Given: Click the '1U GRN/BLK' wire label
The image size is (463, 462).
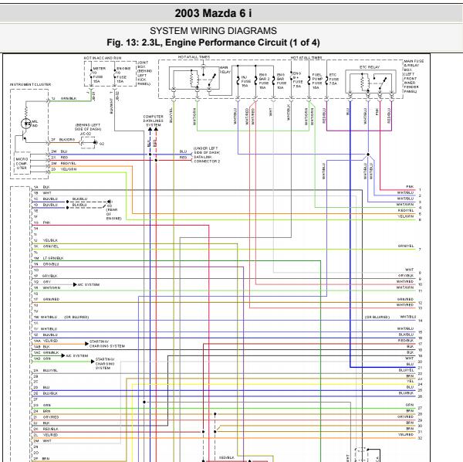Looking at the screenshot, I should pyautogui.click(x=64, y=98).
